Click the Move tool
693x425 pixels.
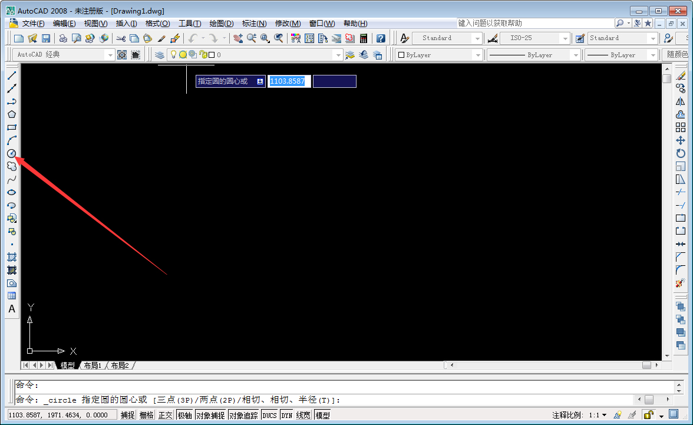[681, 141]
